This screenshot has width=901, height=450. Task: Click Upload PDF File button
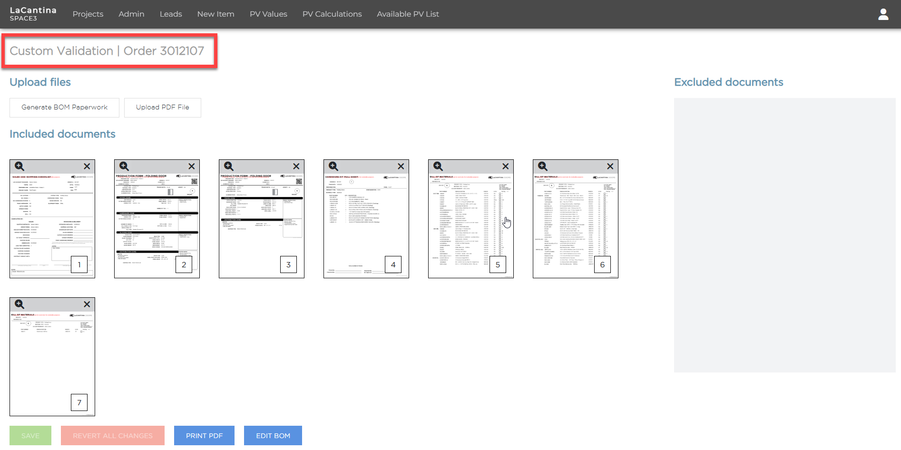[x=163, y=108]
